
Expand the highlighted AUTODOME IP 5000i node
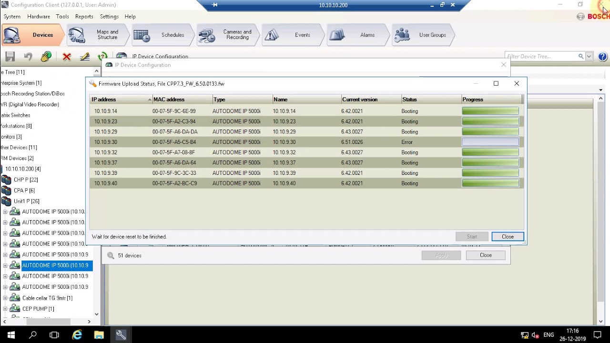(5, 265)
